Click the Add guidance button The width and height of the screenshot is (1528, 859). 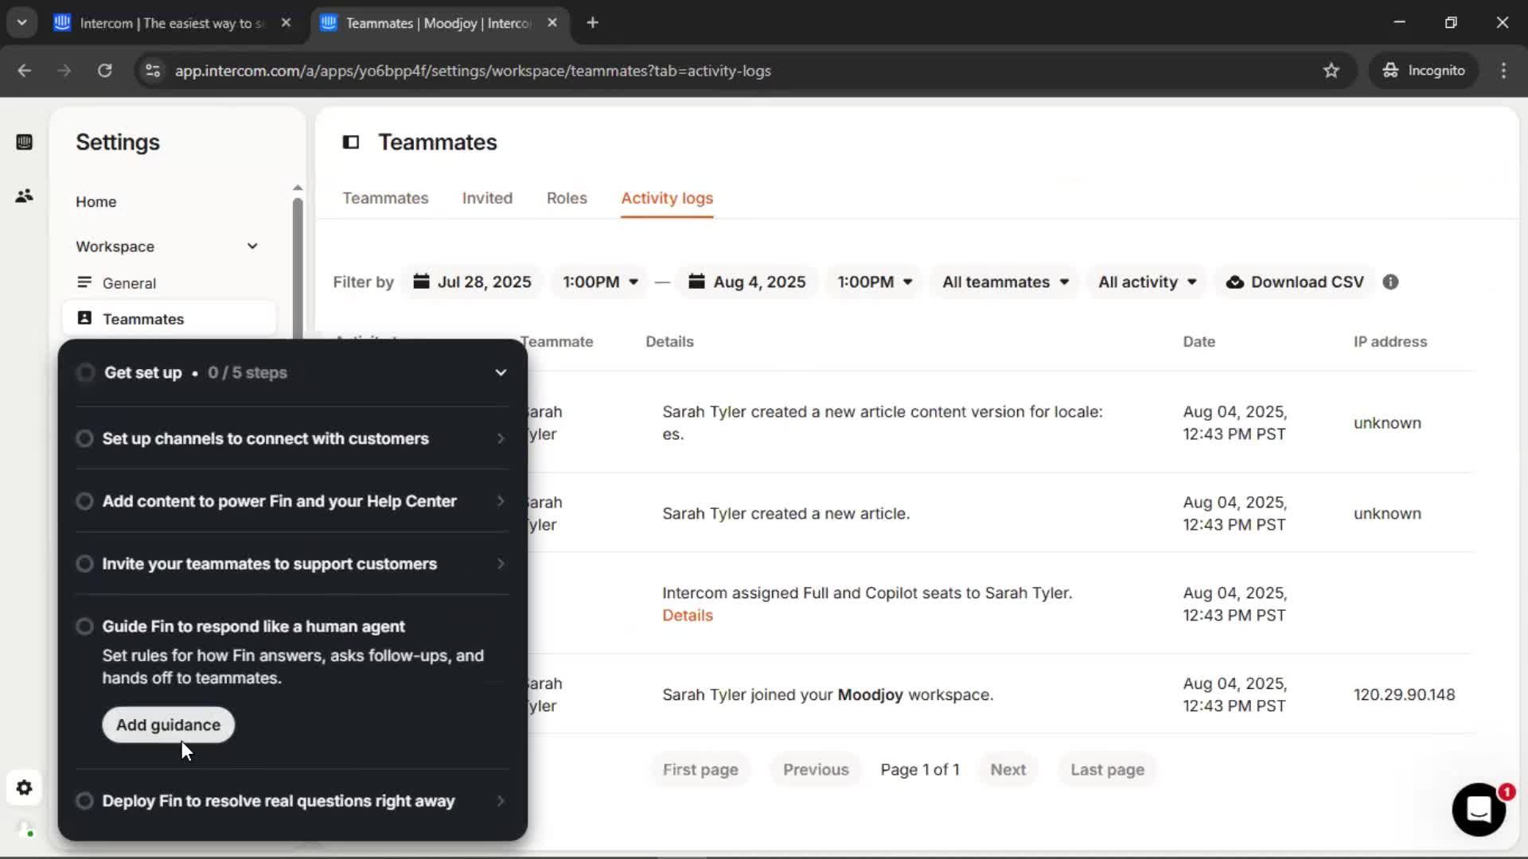pos(168,725)
